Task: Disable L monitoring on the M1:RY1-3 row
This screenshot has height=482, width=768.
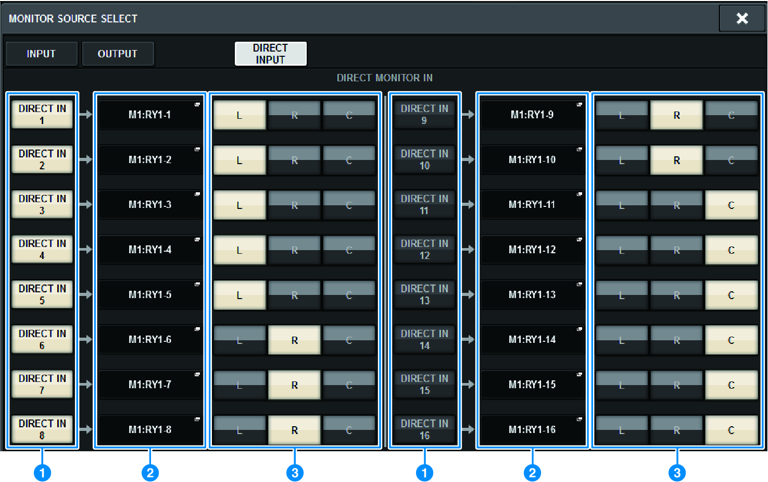Action: click(x=239, y=204)
